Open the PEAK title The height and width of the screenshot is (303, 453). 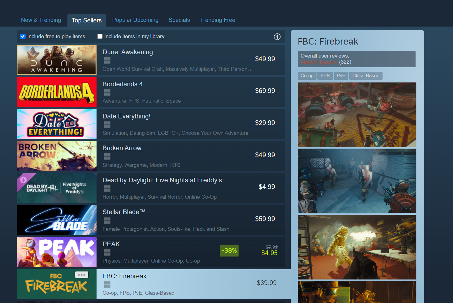click(111, 244)
